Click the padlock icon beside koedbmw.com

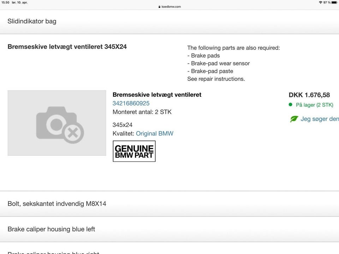tap(160, 7)
